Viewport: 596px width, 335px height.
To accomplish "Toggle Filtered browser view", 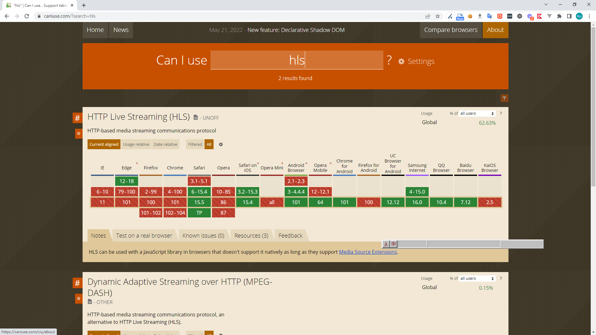I will 195,144.
